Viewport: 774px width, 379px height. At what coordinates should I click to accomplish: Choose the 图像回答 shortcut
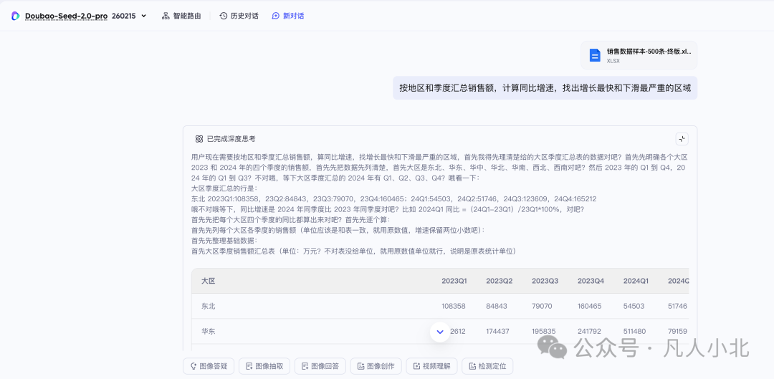tap(320, 366)
